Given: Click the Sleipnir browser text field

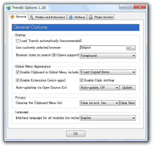Looking at the screenshot, I should pyautogui.click(x=103, y=48).
